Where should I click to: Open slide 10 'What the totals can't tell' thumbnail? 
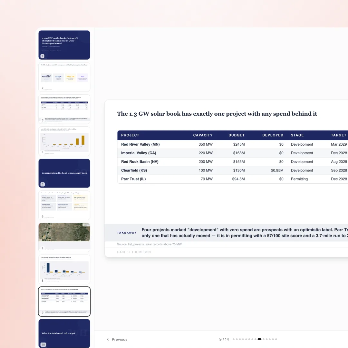click(x=64, y=333)
